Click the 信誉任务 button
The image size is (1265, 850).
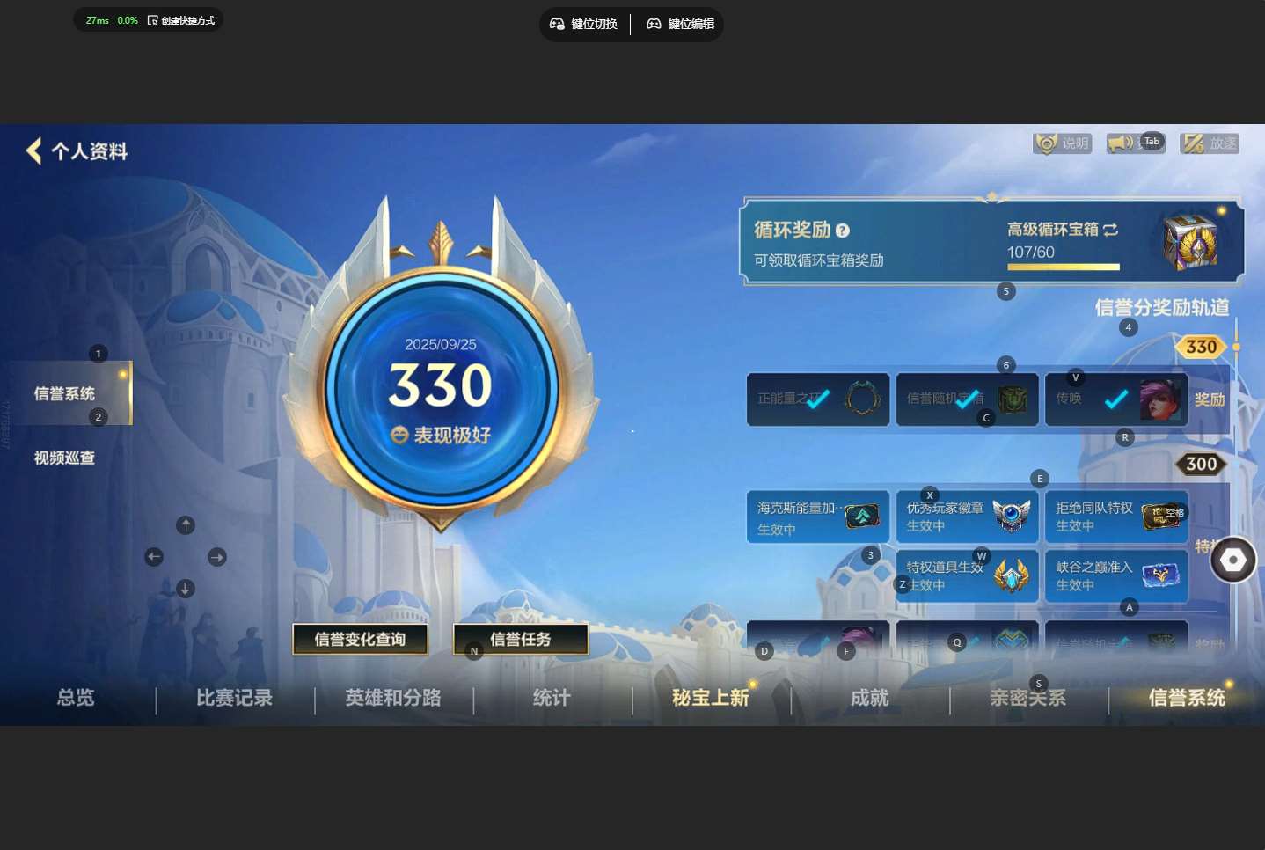520,639
